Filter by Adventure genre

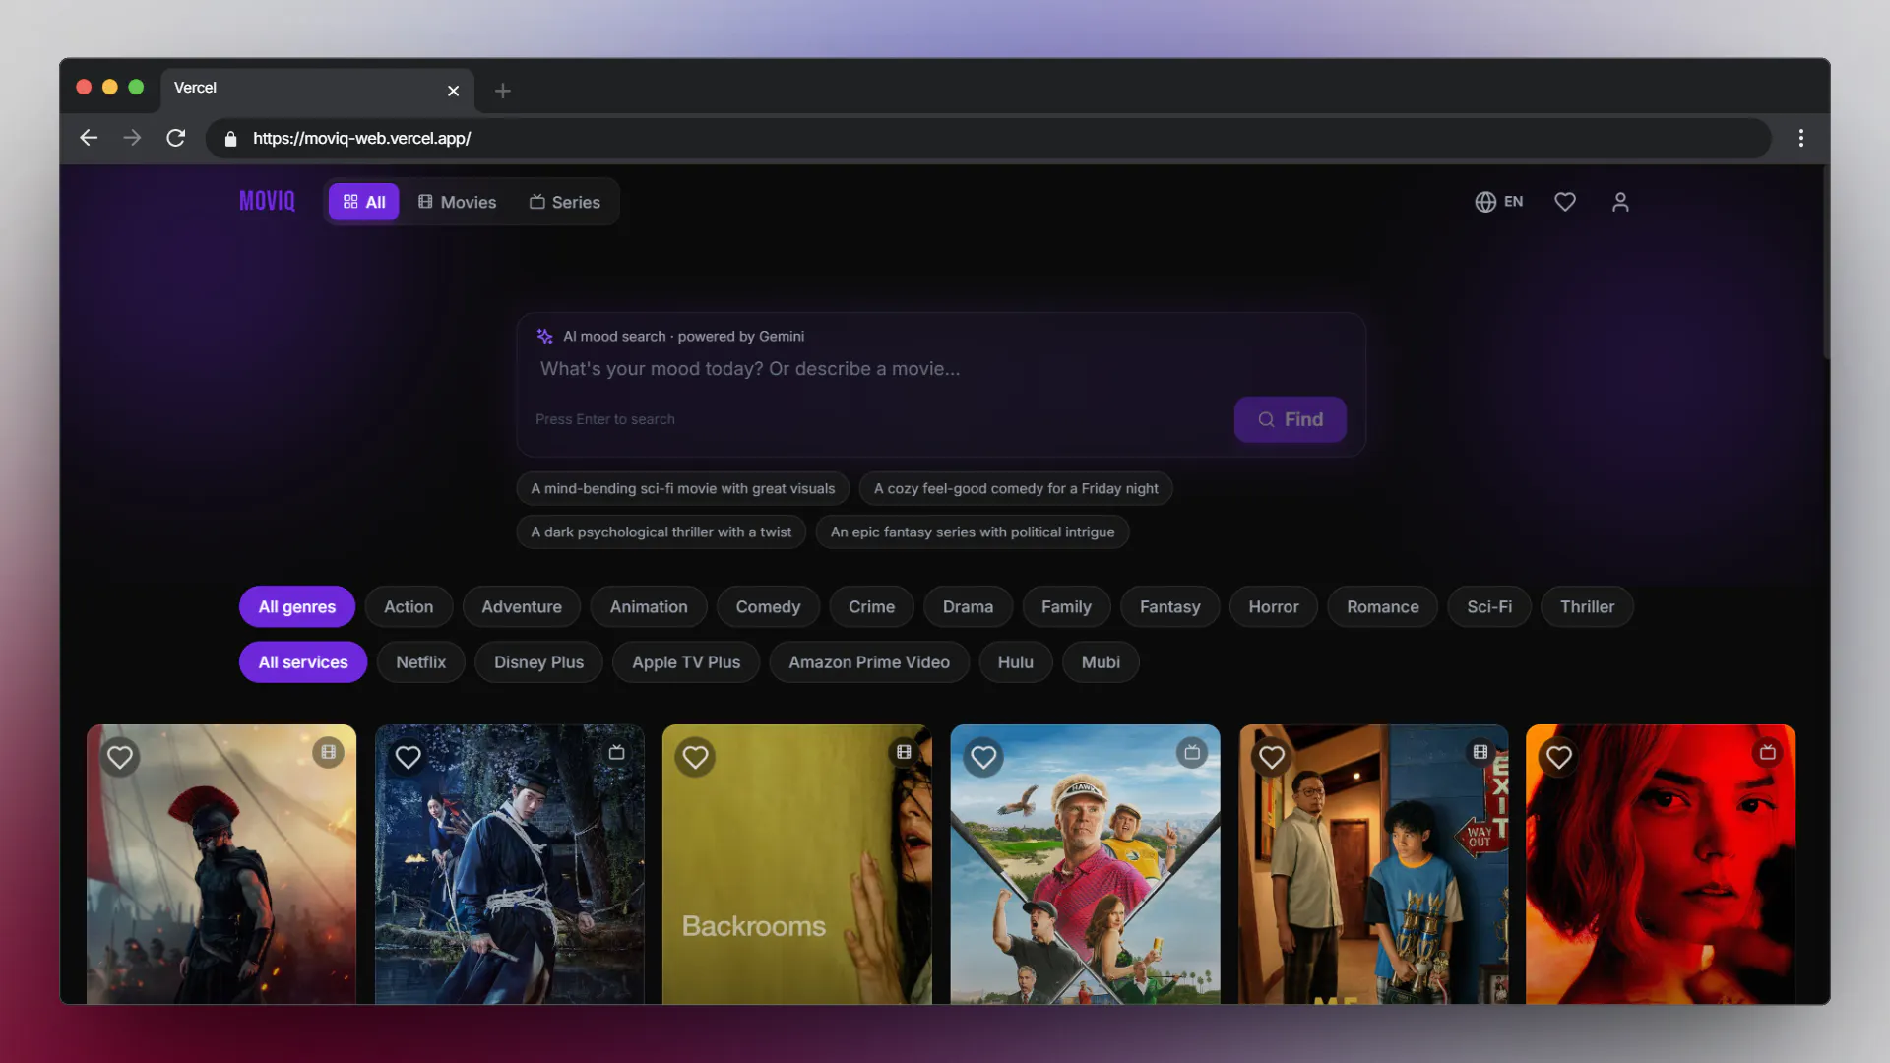click(522, 606)
